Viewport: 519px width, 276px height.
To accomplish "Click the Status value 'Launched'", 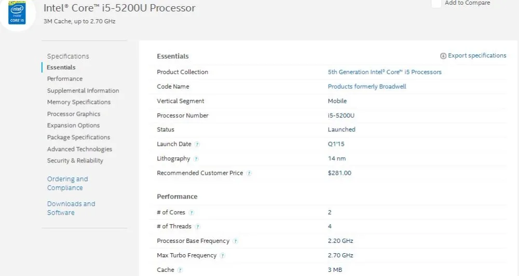I will click(x=342, y=129).
